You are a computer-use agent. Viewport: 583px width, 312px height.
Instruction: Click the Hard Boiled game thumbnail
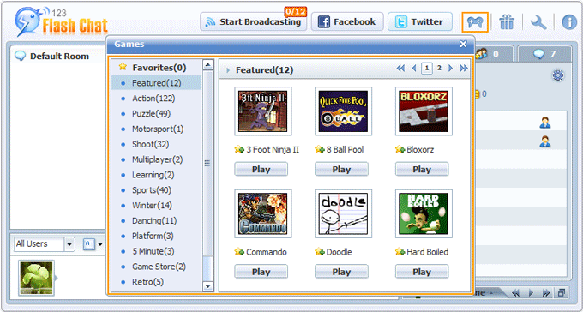point(424,213)
